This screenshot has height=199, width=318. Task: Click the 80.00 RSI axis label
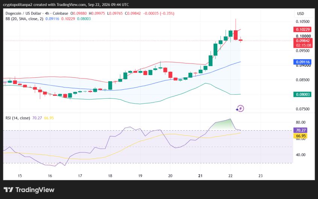click(x=301, y=122)
